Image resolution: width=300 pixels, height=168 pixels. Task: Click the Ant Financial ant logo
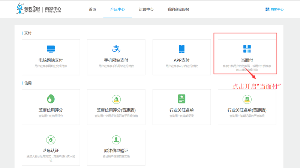pyautogui.click(x=20, y=9)
